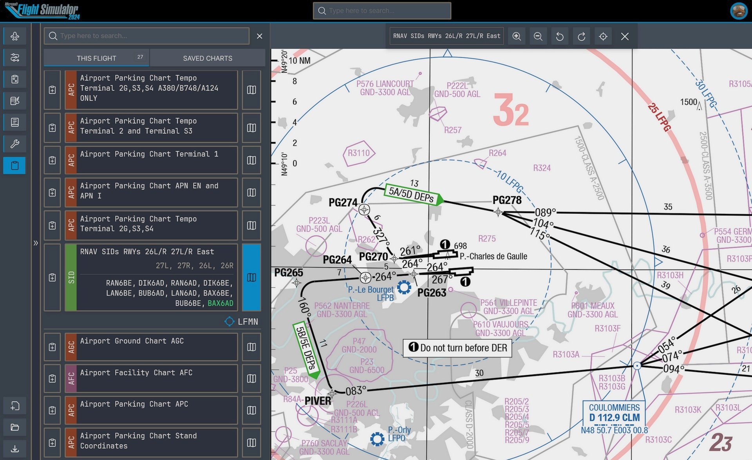
Task: Open Airport Ground Chart AGC entry
Action: click(151, 347)
